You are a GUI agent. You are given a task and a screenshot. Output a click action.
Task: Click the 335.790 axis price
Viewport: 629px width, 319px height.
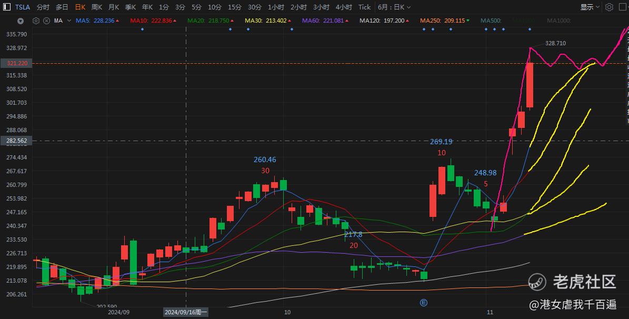17,35
